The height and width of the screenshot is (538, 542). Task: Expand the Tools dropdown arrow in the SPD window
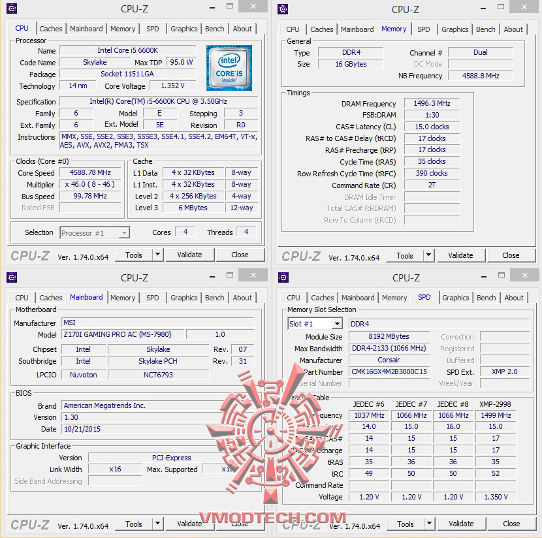coord(429,524)
